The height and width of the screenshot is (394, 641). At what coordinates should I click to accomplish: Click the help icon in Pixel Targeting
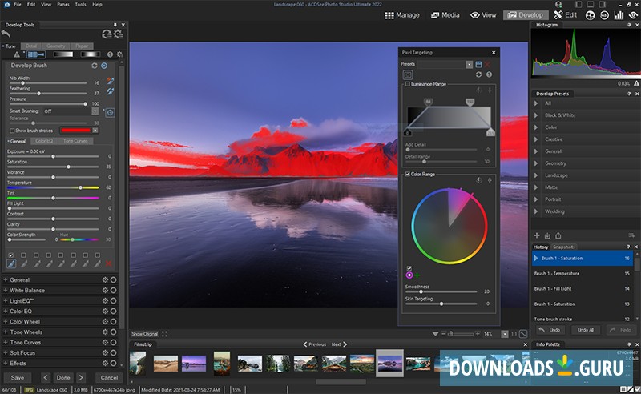(x=489, y=74)
